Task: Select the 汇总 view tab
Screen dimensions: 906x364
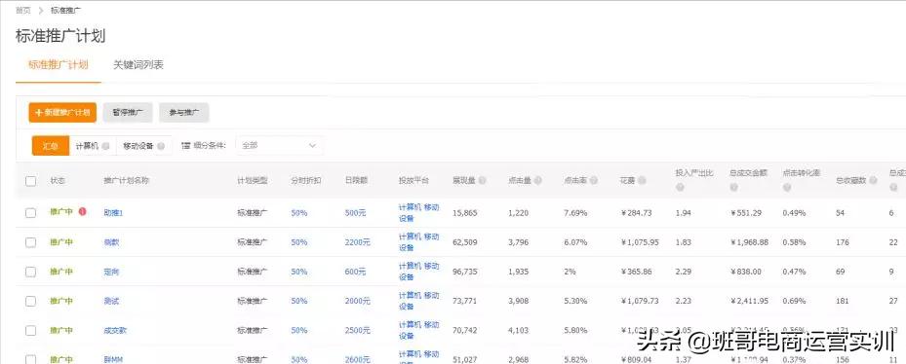Action: click(51, 146)
